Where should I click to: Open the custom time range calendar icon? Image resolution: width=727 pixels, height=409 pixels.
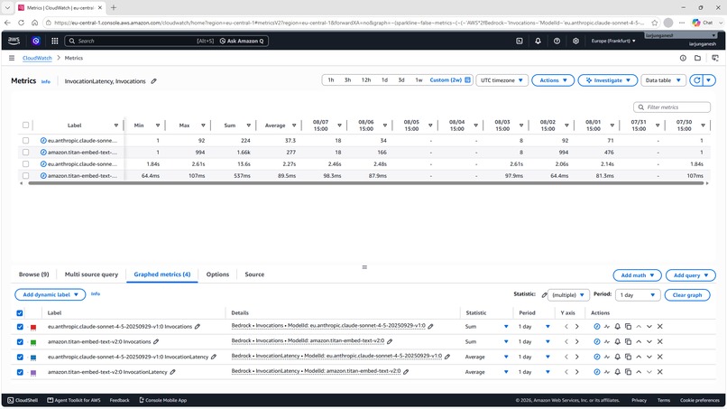tap(468, 79)
